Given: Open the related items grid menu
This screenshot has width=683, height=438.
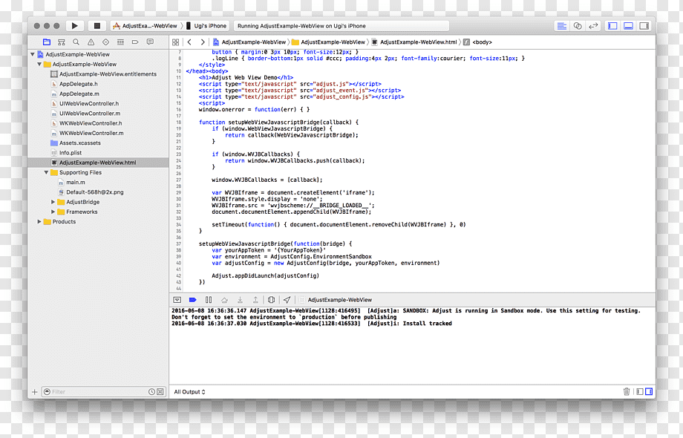Looking at the screenshot, I should (175, 42).
